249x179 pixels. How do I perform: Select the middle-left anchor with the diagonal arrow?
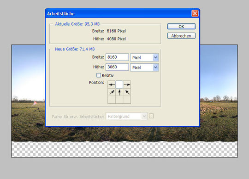tap(112, 92)
